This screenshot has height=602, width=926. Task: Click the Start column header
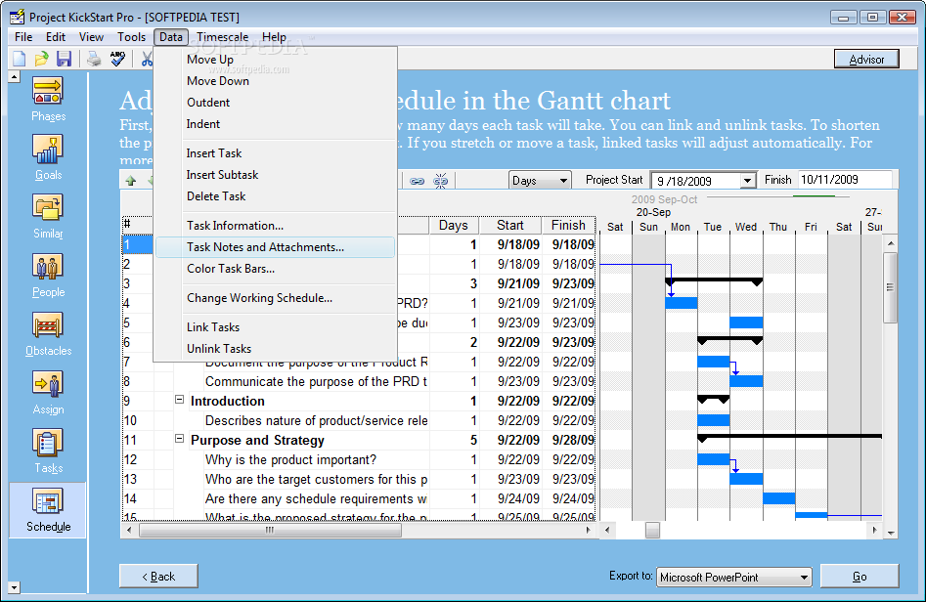tap(510, 226)
